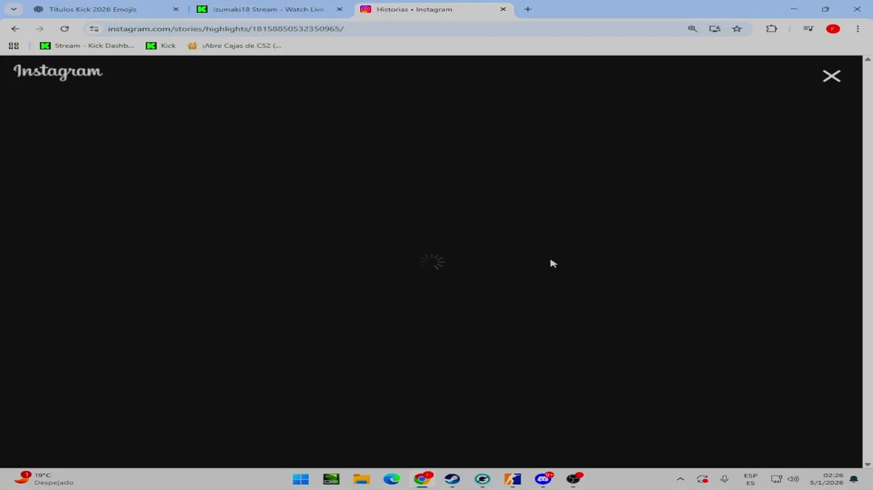Open File Explorer from taskbar

(361, 479)
